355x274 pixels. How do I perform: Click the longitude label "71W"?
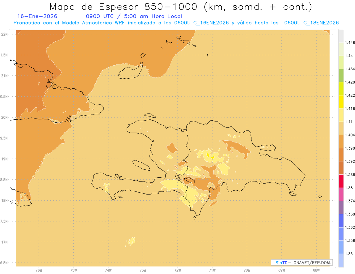click(212, 270)
